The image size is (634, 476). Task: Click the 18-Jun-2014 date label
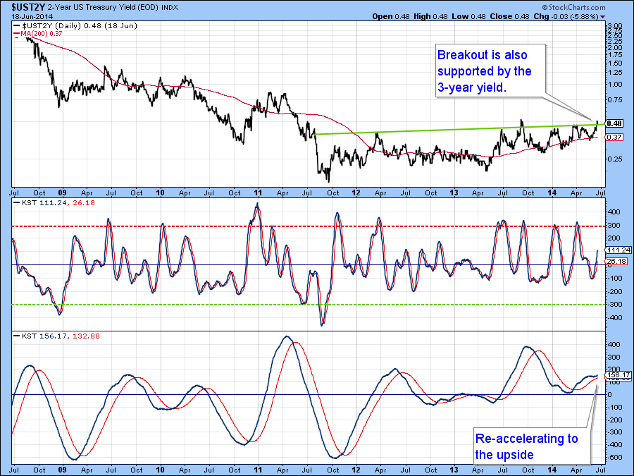point(31,16)
